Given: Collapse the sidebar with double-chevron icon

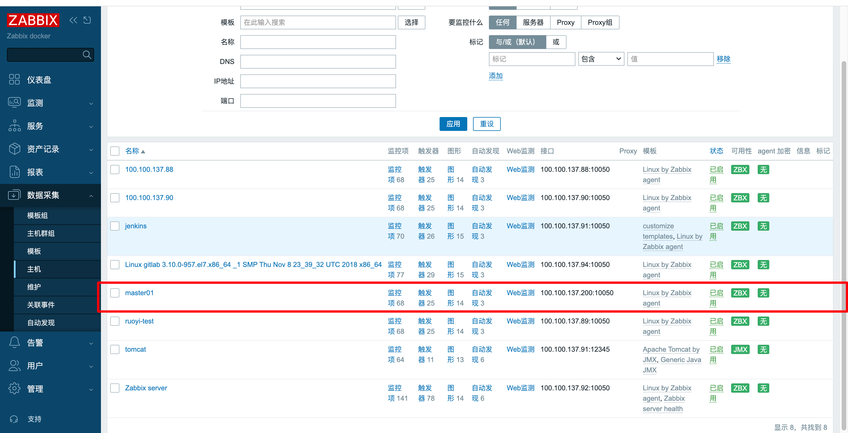Looking at the screenshot, I should click(73, 20).
